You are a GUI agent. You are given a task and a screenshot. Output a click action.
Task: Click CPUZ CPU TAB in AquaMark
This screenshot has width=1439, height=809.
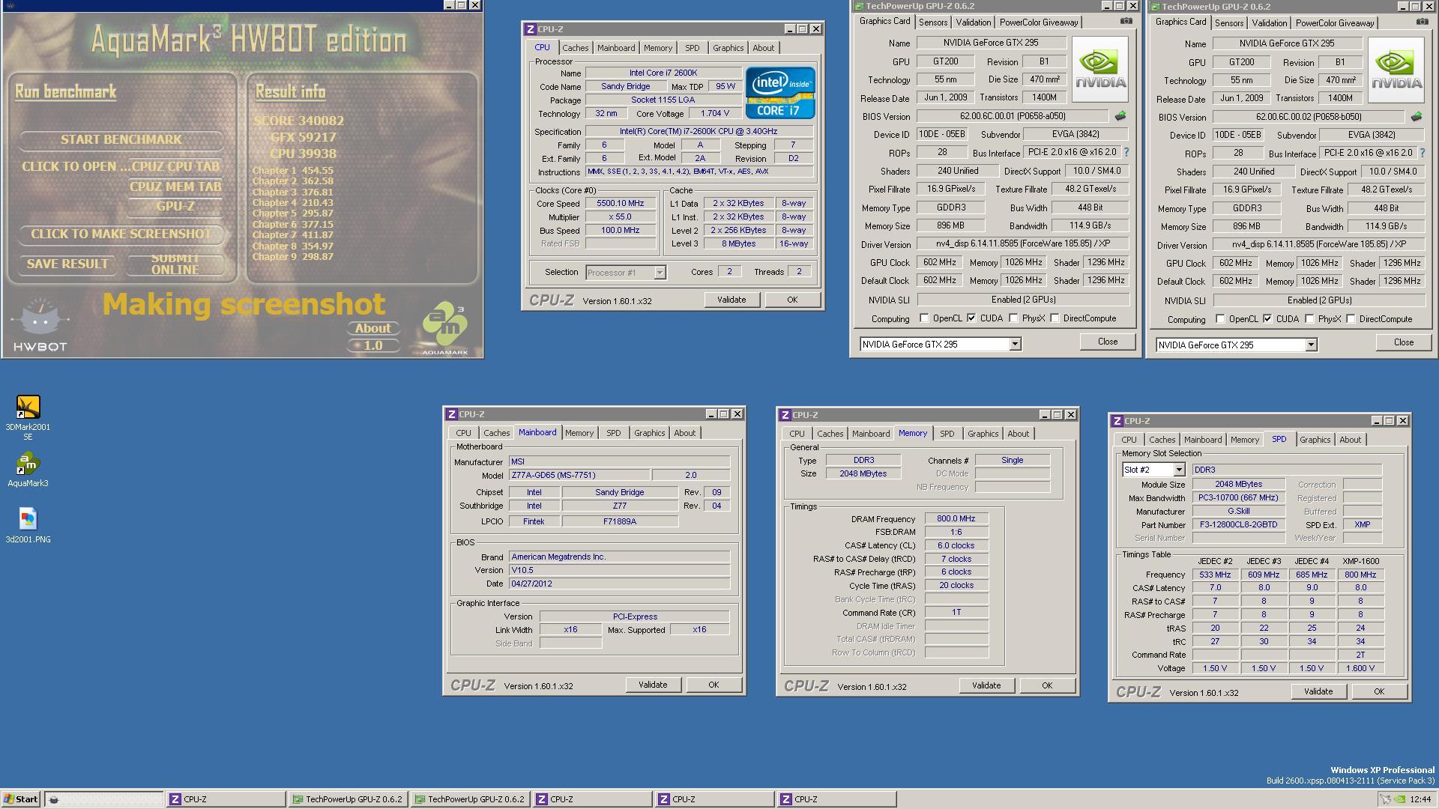[175, 166]
